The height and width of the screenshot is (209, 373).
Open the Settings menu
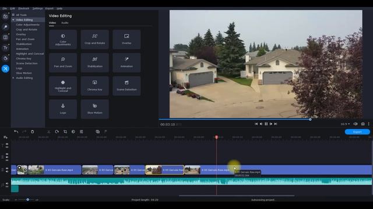[37, 9]
